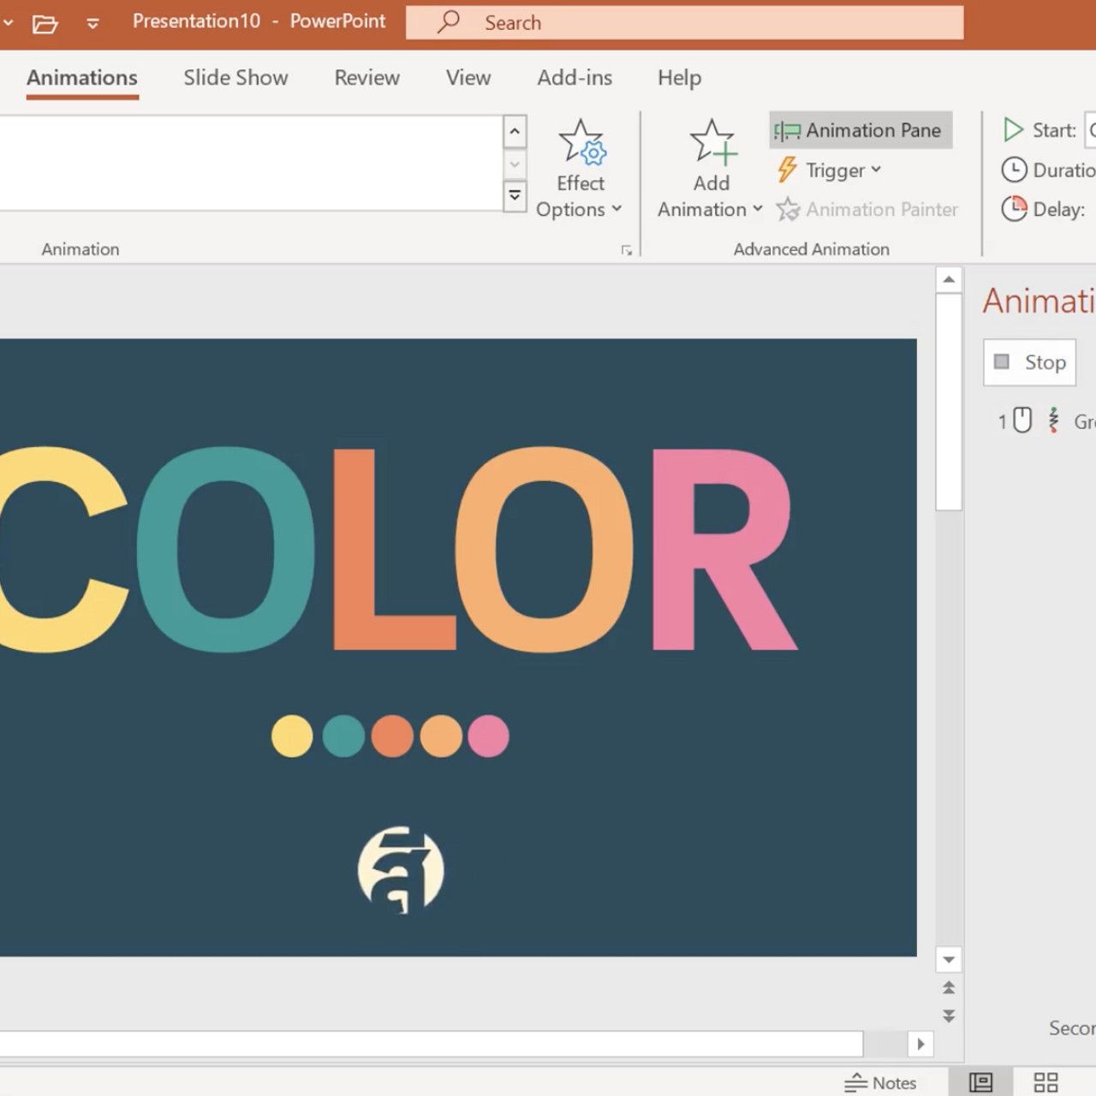Click the Duration clock icon

[x=1014, y=170]
